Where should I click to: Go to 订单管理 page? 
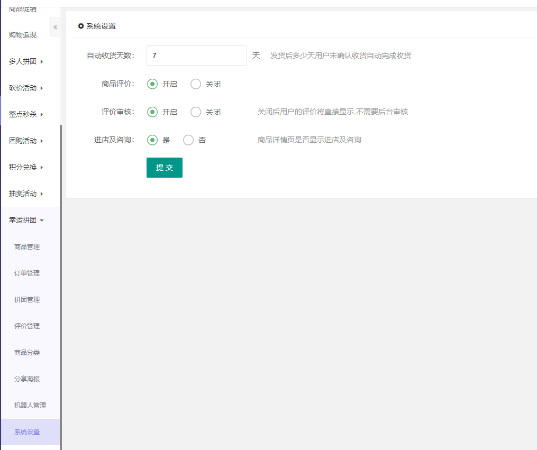point(27,273)
